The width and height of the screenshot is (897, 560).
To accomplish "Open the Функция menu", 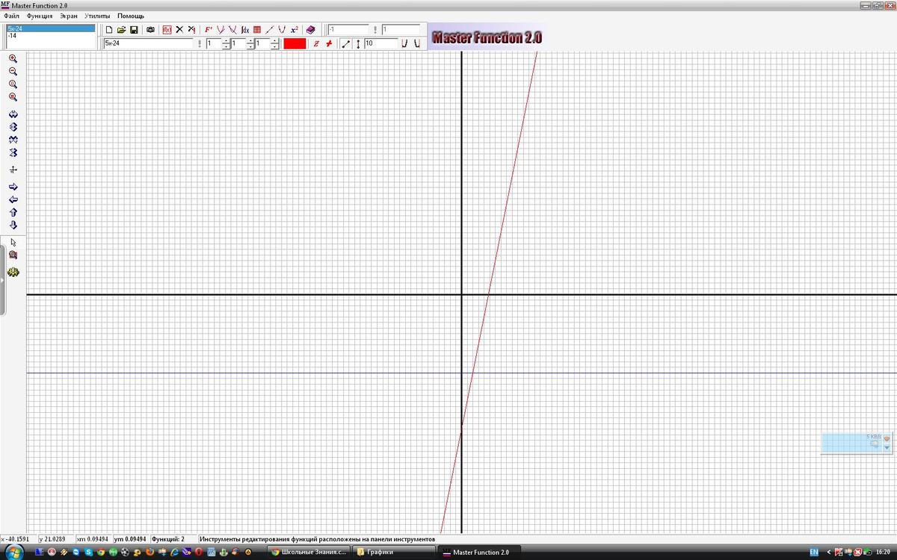I will 40,16.
